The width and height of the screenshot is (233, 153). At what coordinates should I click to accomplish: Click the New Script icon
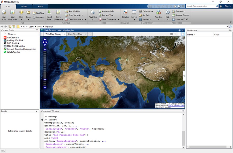coord(4,12)
